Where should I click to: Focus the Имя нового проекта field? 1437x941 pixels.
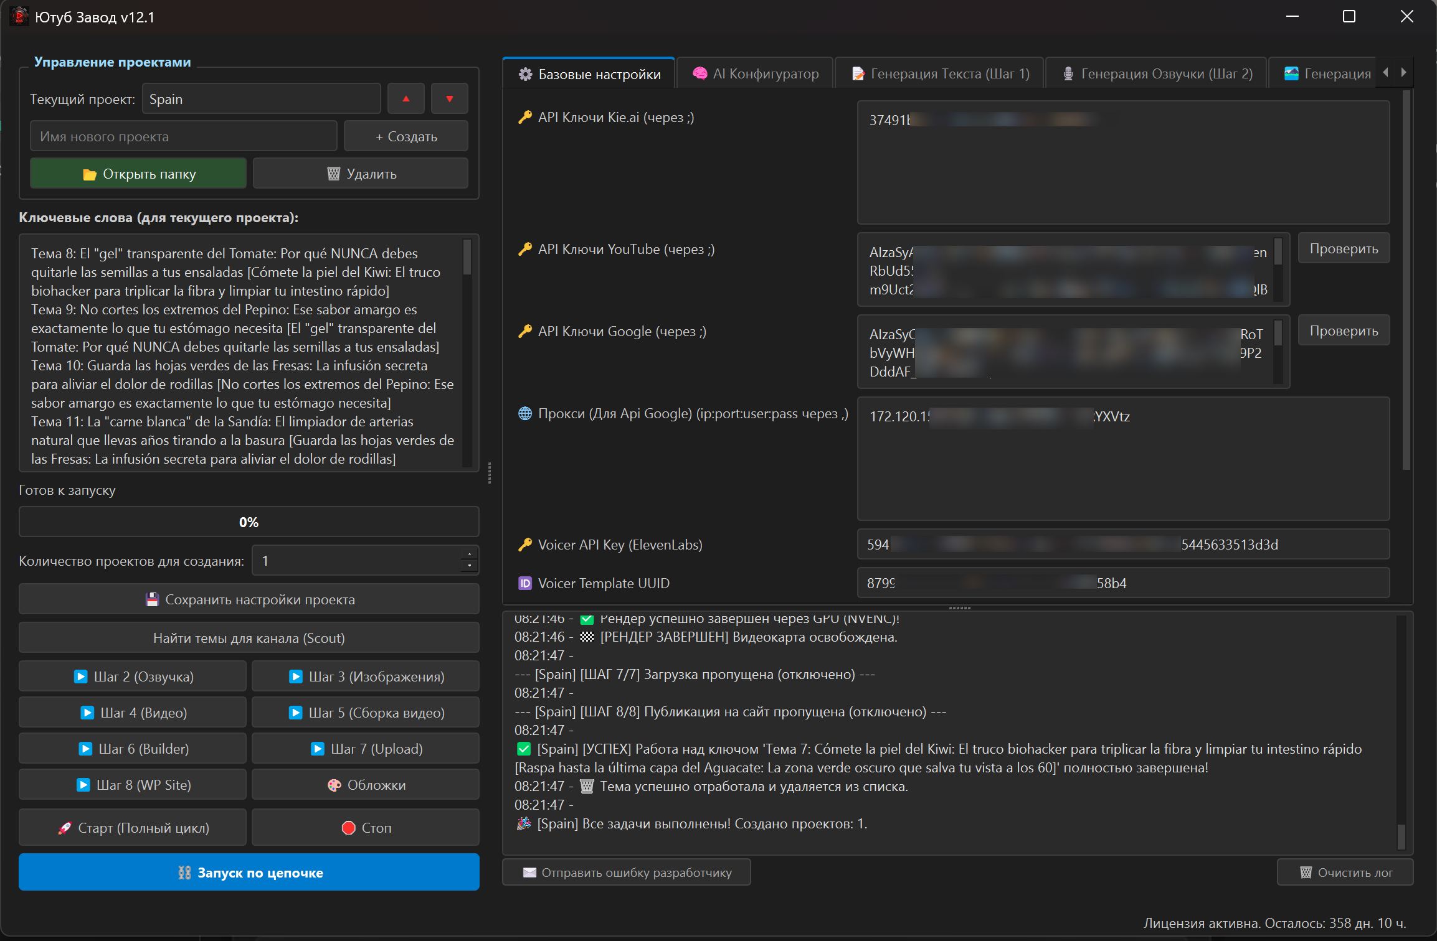pos(184,136)
